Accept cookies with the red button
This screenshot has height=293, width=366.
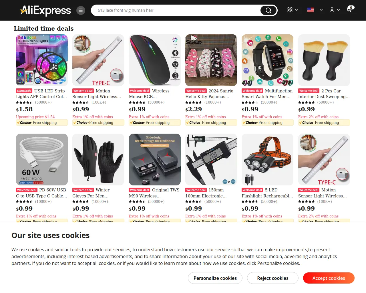click(x=329, y=278)
